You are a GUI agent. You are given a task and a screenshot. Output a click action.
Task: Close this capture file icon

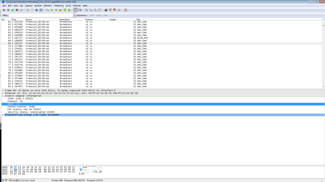(36, 10)
